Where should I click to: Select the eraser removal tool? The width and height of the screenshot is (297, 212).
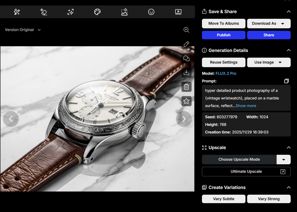click(44, 12)
